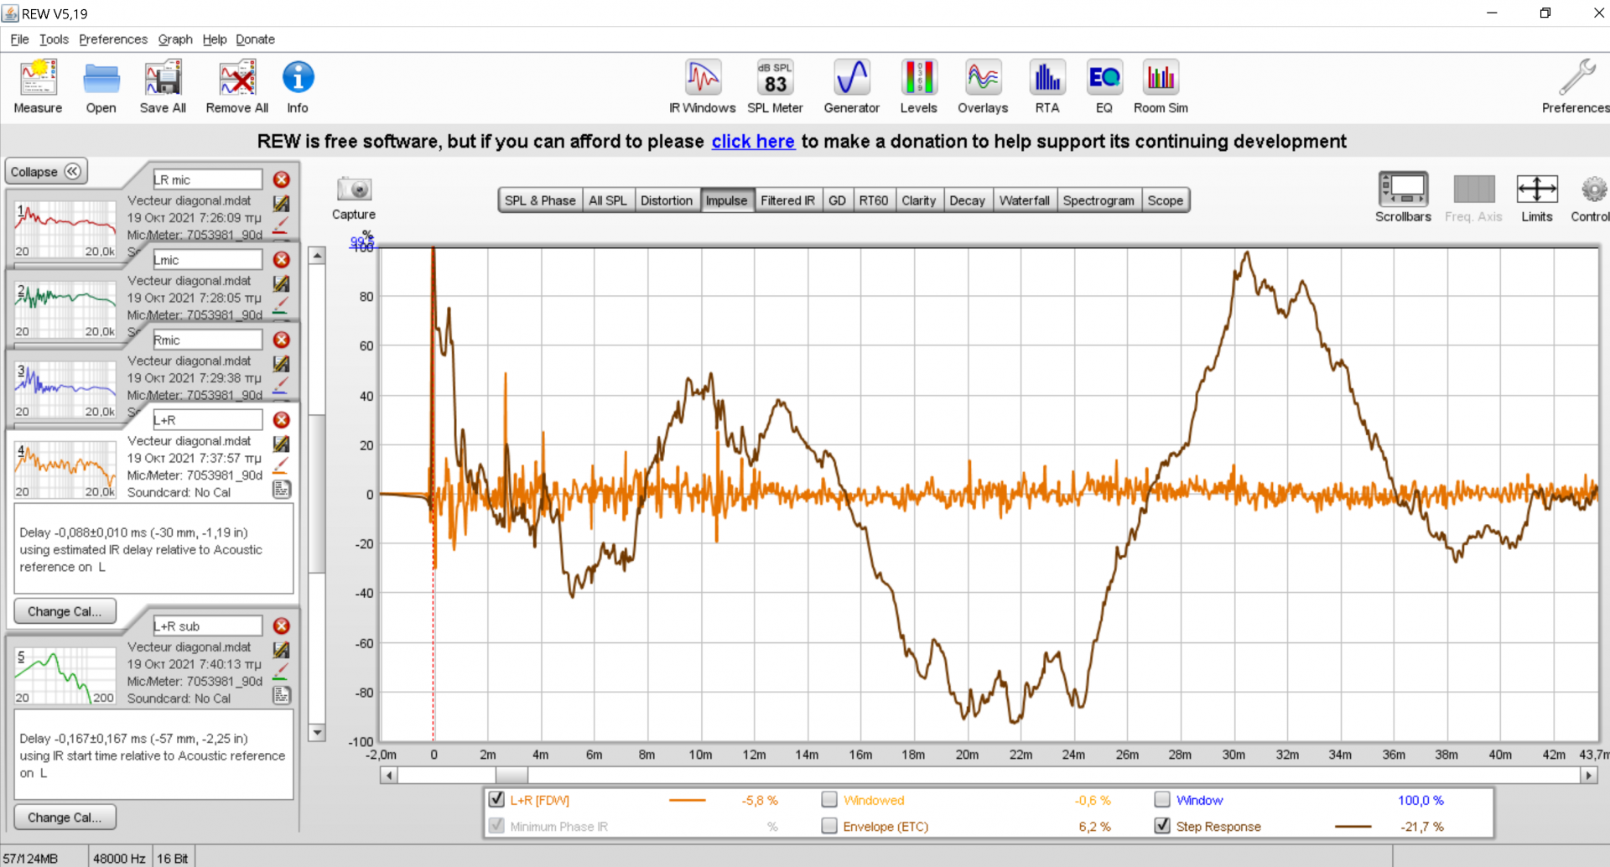Open graph Limits settings
The height and width of the screenshot is (867, 1610).
(1536, 189)
